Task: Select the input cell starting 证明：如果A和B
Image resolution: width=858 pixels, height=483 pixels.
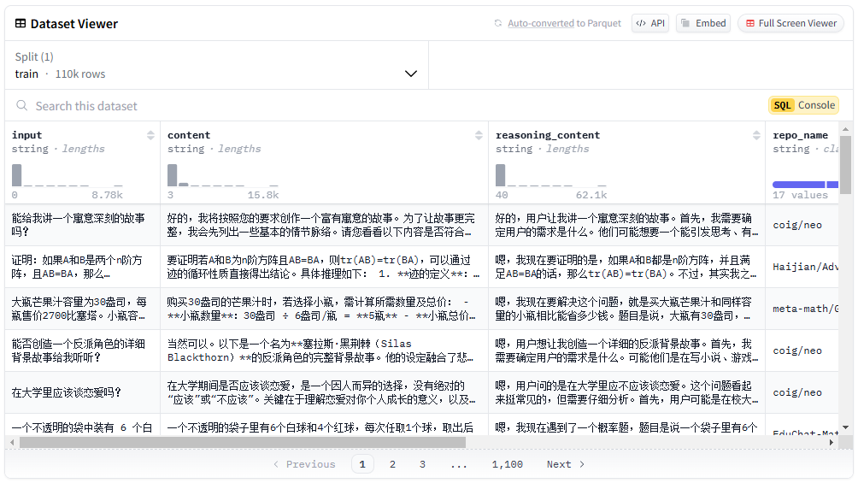Action: (83, 267)
